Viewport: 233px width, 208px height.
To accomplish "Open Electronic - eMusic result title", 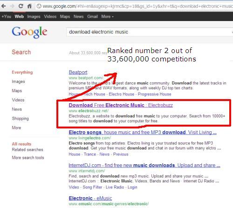I will tap(90, 198).
